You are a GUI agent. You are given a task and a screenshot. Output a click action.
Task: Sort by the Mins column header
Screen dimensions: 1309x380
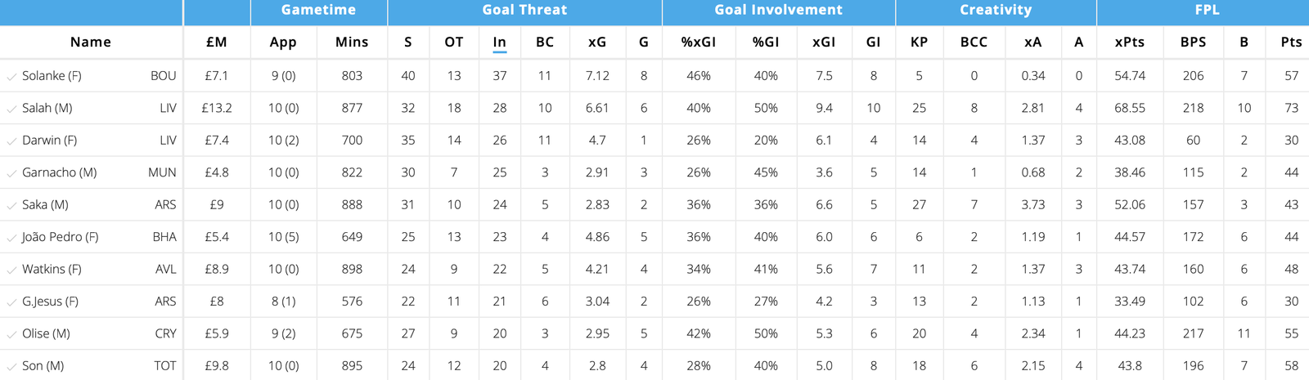tap(352, 42)
